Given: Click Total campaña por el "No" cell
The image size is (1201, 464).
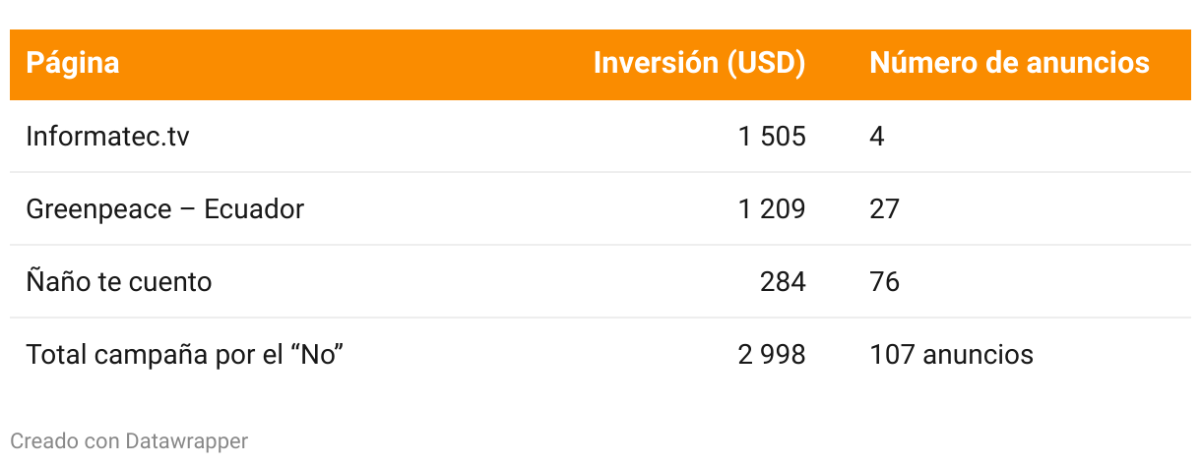Looking at the screenshot, I should click(183, 354).
